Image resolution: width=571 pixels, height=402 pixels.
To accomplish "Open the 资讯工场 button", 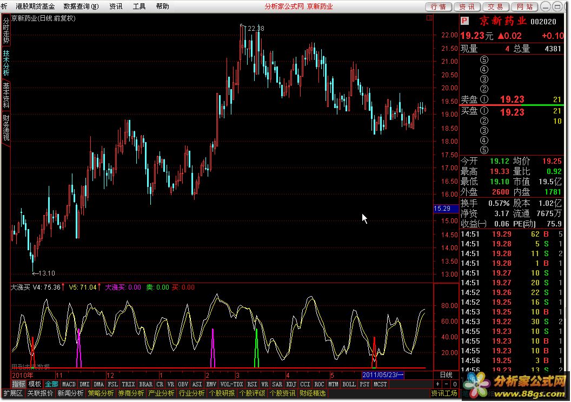I will coord(444,393).
